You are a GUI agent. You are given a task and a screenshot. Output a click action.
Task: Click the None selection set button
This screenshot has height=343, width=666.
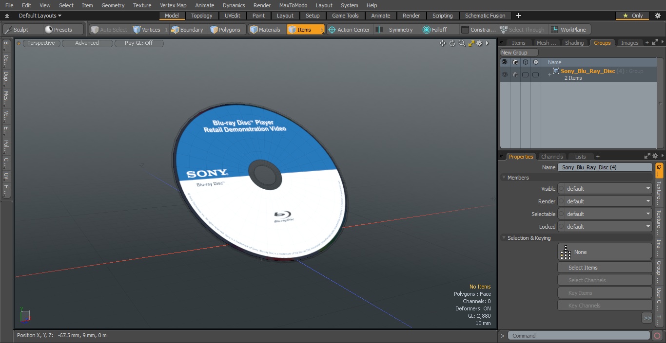coord(605,252)
